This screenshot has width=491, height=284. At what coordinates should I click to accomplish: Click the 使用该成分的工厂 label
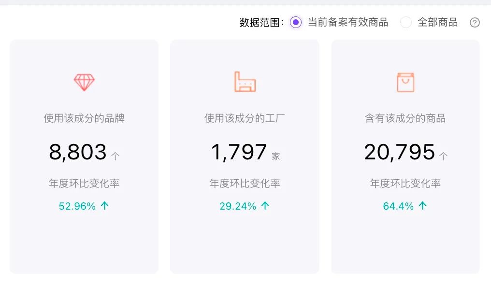245,118
